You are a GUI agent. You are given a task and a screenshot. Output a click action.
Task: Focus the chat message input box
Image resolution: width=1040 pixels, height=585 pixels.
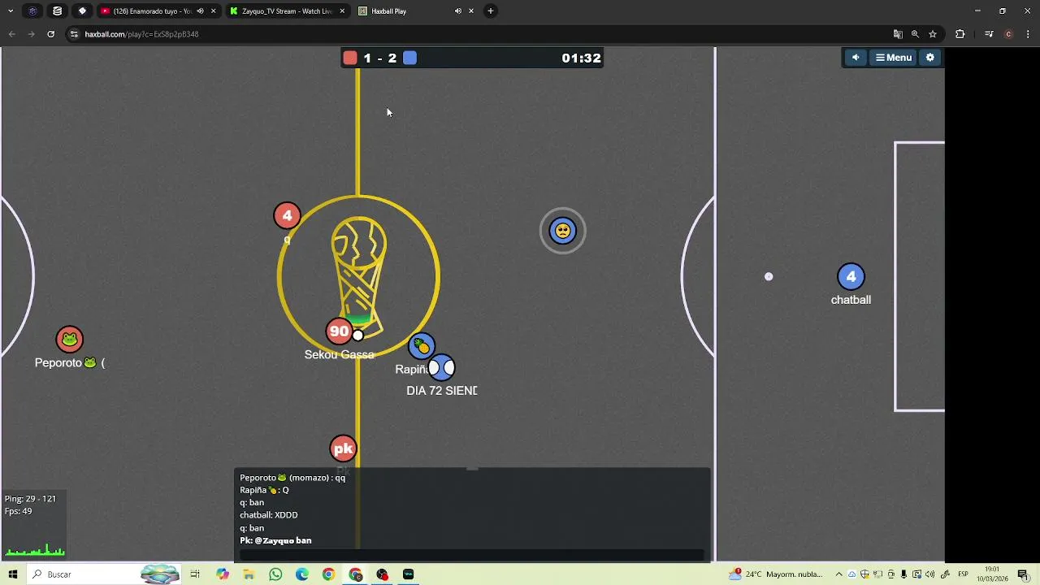coord(471,556)
